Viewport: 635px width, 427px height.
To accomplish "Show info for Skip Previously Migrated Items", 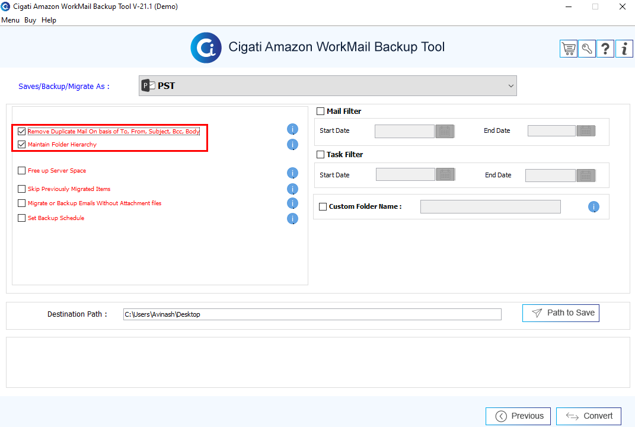I will (292, 189).
